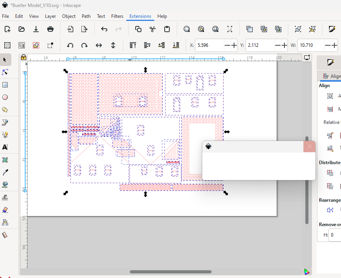Pick the Star and polygon tool
341x278 pixels.
coord(5,110)
